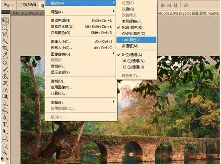Choose 灰度(G) grayscale mode
The image size is (221, 164).
coord(136,9)
